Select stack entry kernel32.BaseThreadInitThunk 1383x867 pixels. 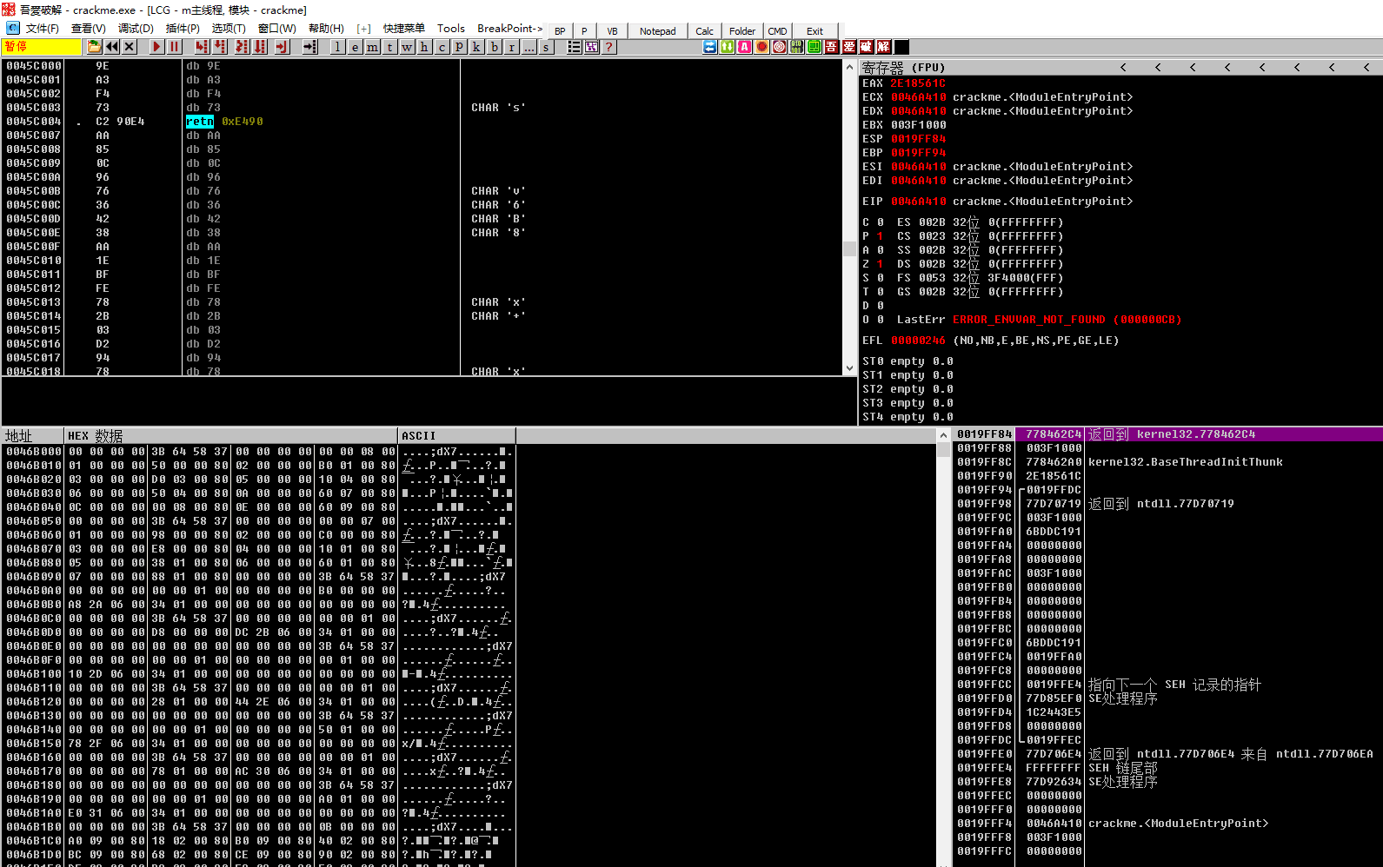(1185, 462)
